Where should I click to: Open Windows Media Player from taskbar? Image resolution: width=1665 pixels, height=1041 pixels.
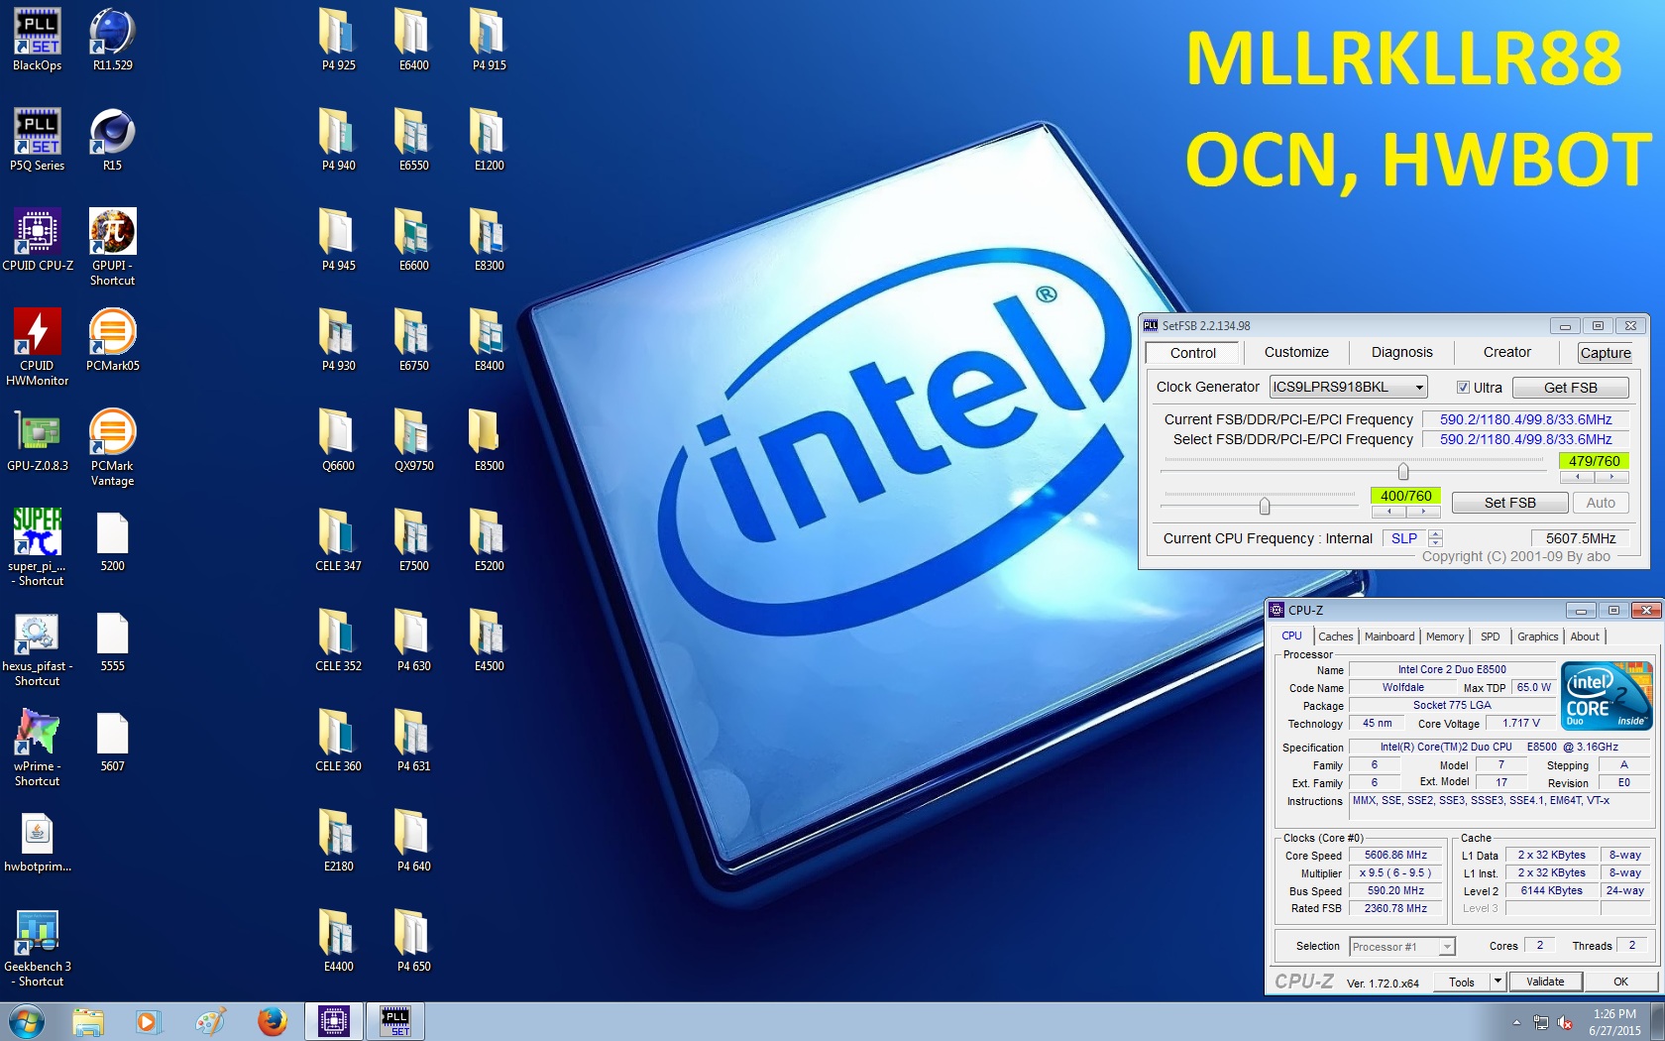pos(148,1021)
